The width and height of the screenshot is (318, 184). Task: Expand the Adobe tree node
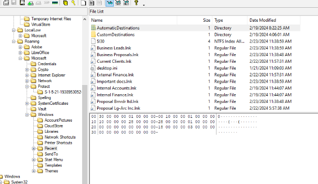pyautogui.click(x=20, y=47)
